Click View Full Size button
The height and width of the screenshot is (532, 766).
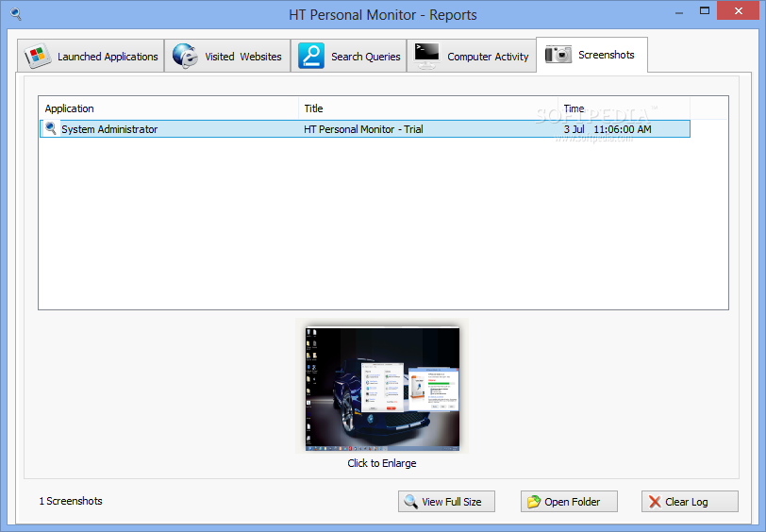click(x=446, y=501)
